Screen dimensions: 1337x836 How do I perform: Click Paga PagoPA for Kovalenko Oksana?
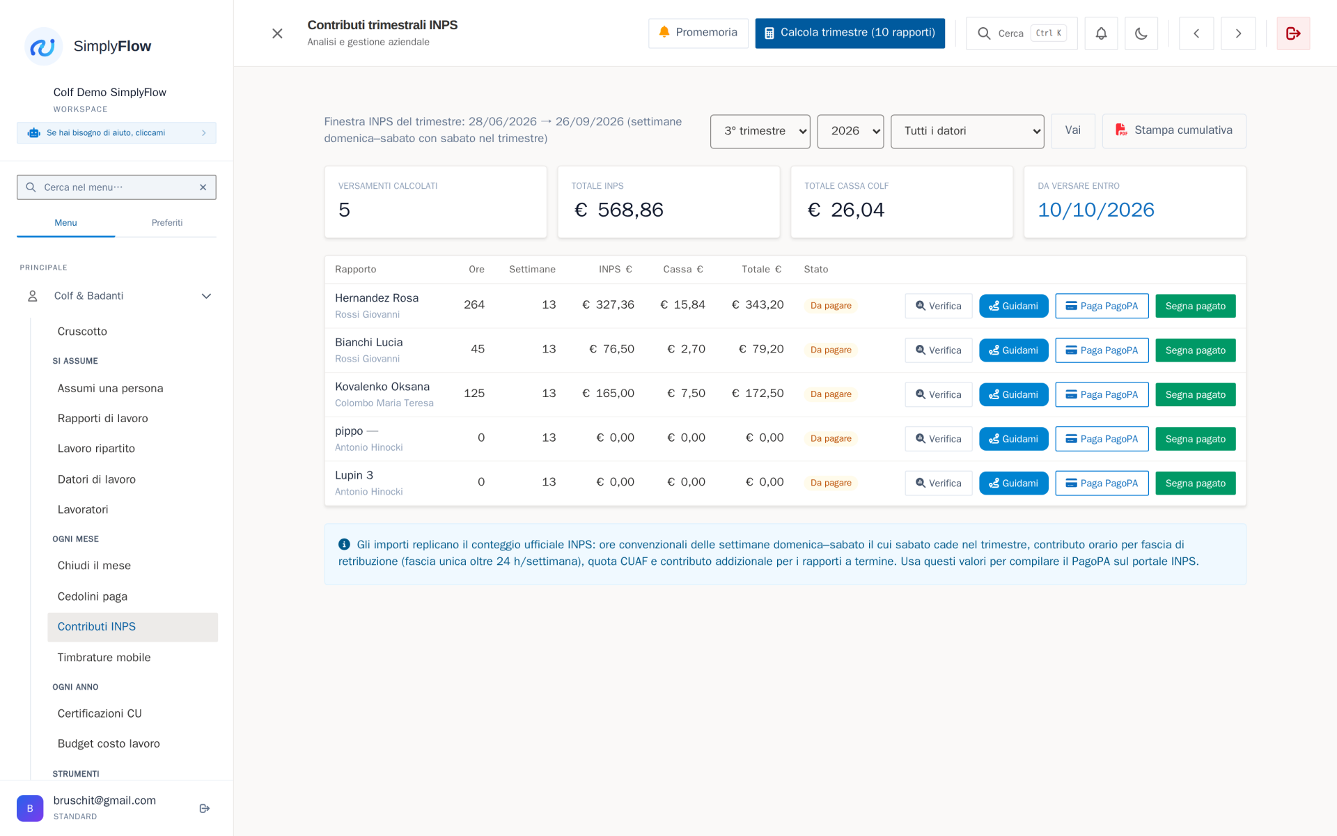point(1102,394)
